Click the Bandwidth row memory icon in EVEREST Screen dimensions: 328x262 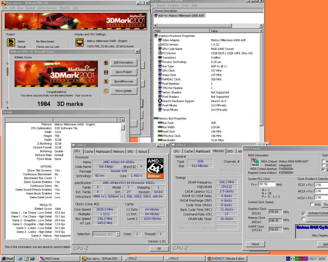[x=160, y=140]
